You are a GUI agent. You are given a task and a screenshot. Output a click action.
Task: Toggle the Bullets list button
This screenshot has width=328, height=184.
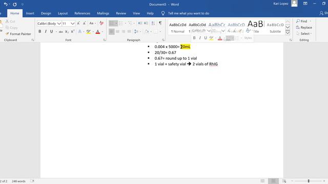[112, 24]
